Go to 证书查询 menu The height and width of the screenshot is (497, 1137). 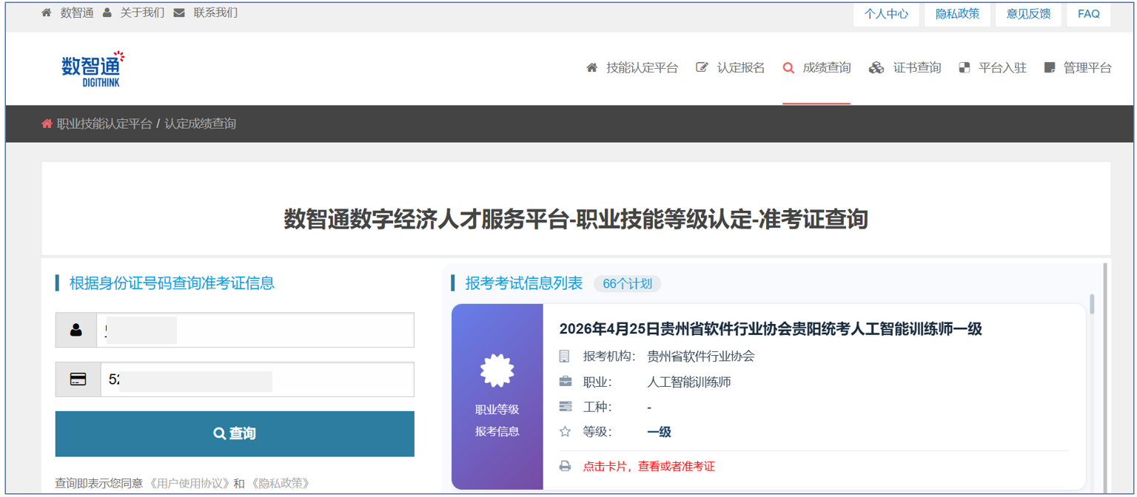[x=917, y=68]
